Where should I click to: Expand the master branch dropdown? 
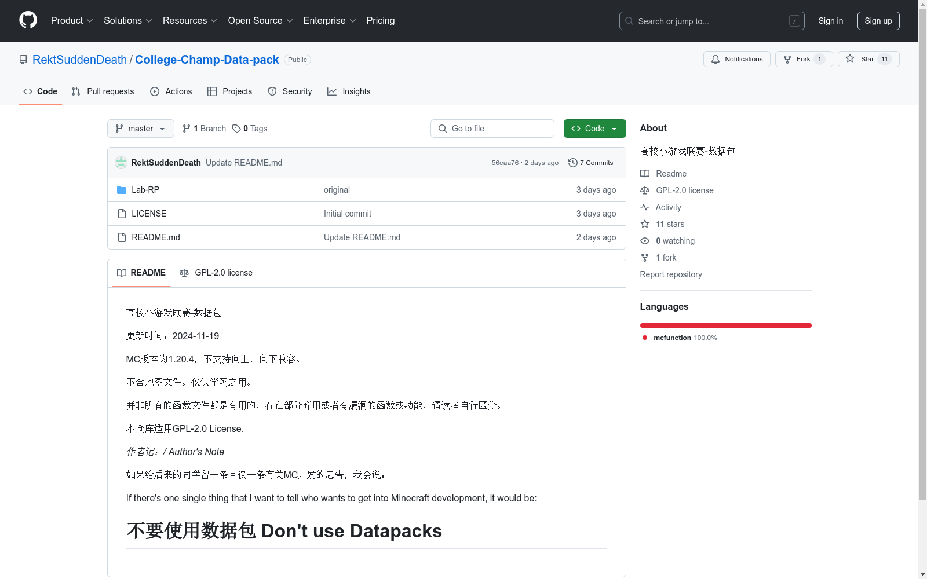141,129
